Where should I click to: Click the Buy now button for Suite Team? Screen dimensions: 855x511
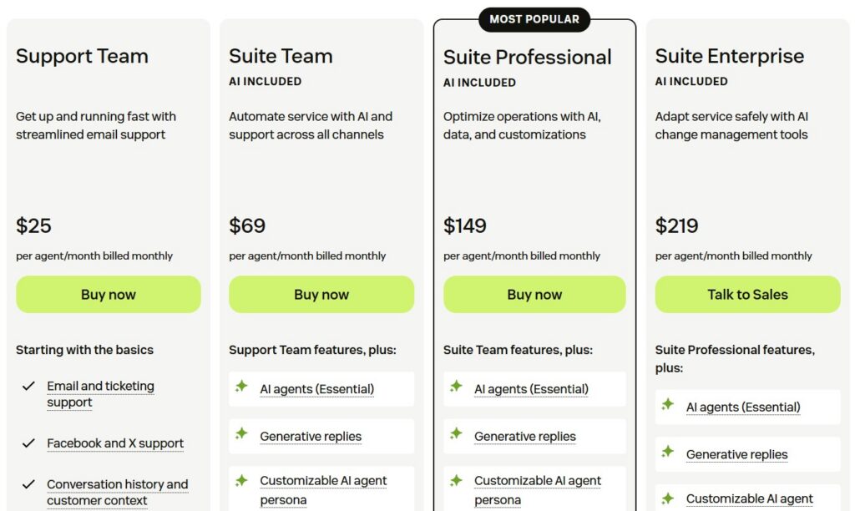(x=321, y=294)
